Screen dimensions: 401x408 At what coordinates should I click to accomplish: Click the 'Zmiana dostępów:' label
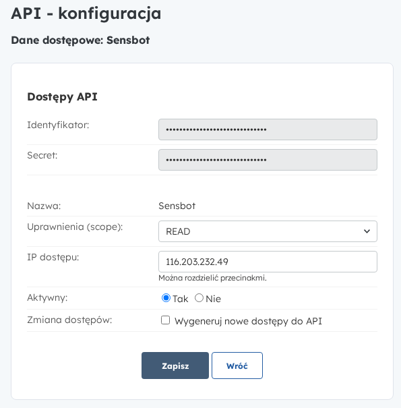69,320
